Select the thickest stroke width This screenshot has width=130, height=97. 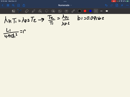pos(107,11)
